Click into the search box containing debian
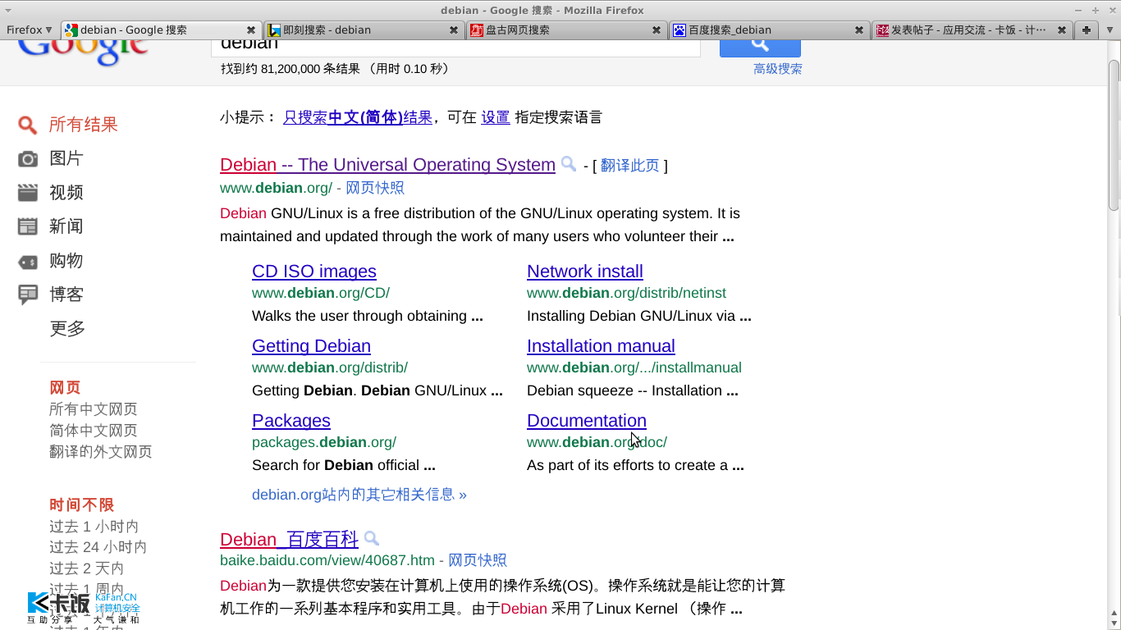 click(455, 47)
